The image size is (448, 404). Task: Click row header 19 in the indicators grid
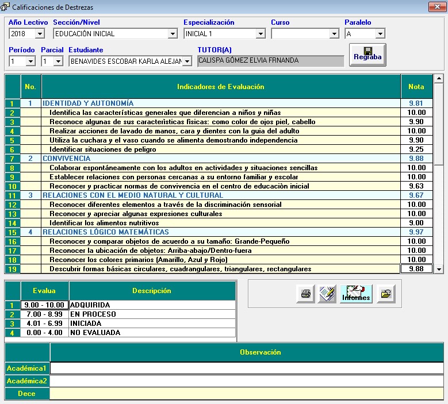point(12,269)
